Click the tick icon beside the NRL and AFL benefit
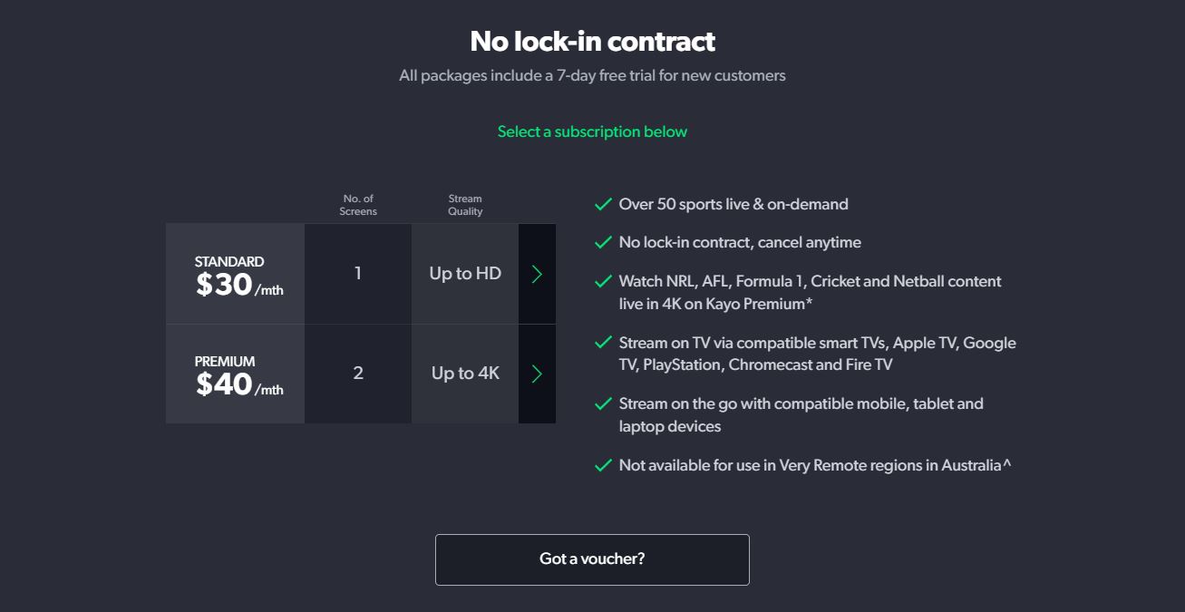 pyautogui.click(x=603, y=281)
